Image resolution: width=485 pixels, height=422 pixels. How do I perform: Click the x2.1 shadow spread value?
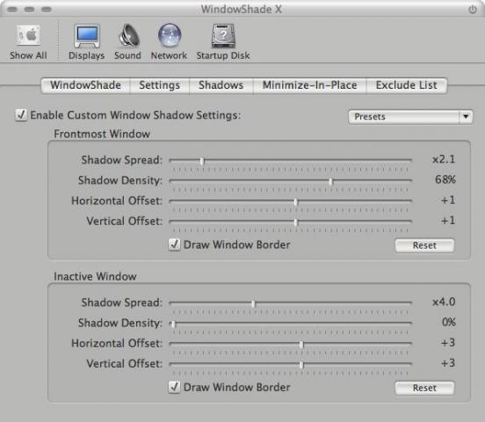pos(444,159)
